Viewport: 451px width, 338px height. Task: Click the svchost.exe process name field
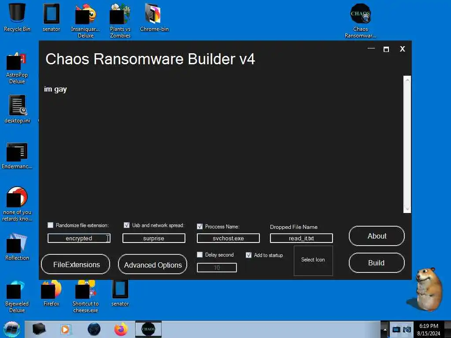[229, 238]
